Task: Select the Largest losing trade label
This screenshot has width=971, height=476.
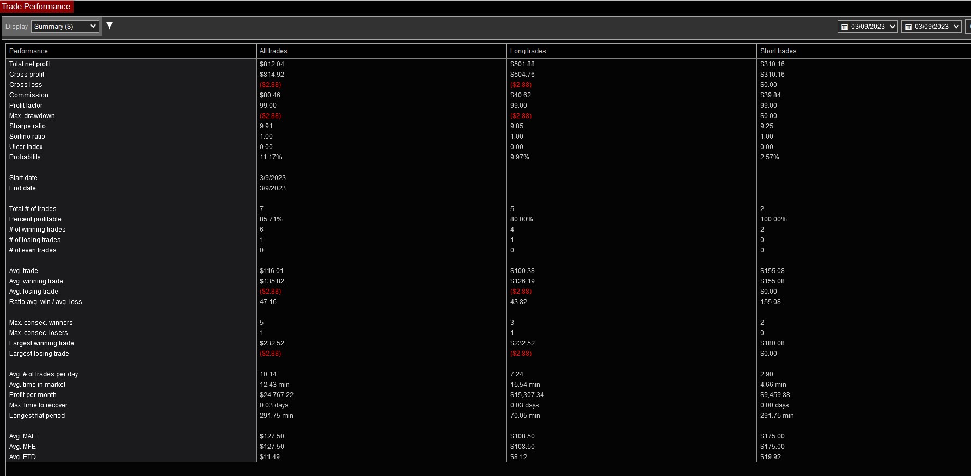Action: [39, 354]
